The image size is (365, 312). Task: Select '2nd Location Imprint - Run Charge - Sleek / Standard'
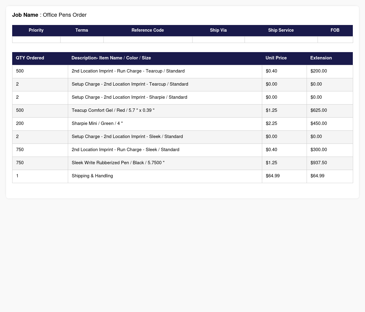(126, 150)
